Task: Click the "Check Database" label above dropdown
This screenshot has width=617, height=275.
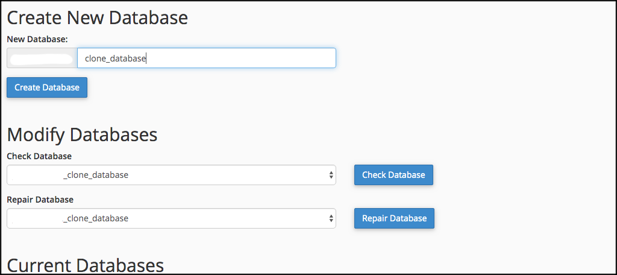Action: [39, 156]
